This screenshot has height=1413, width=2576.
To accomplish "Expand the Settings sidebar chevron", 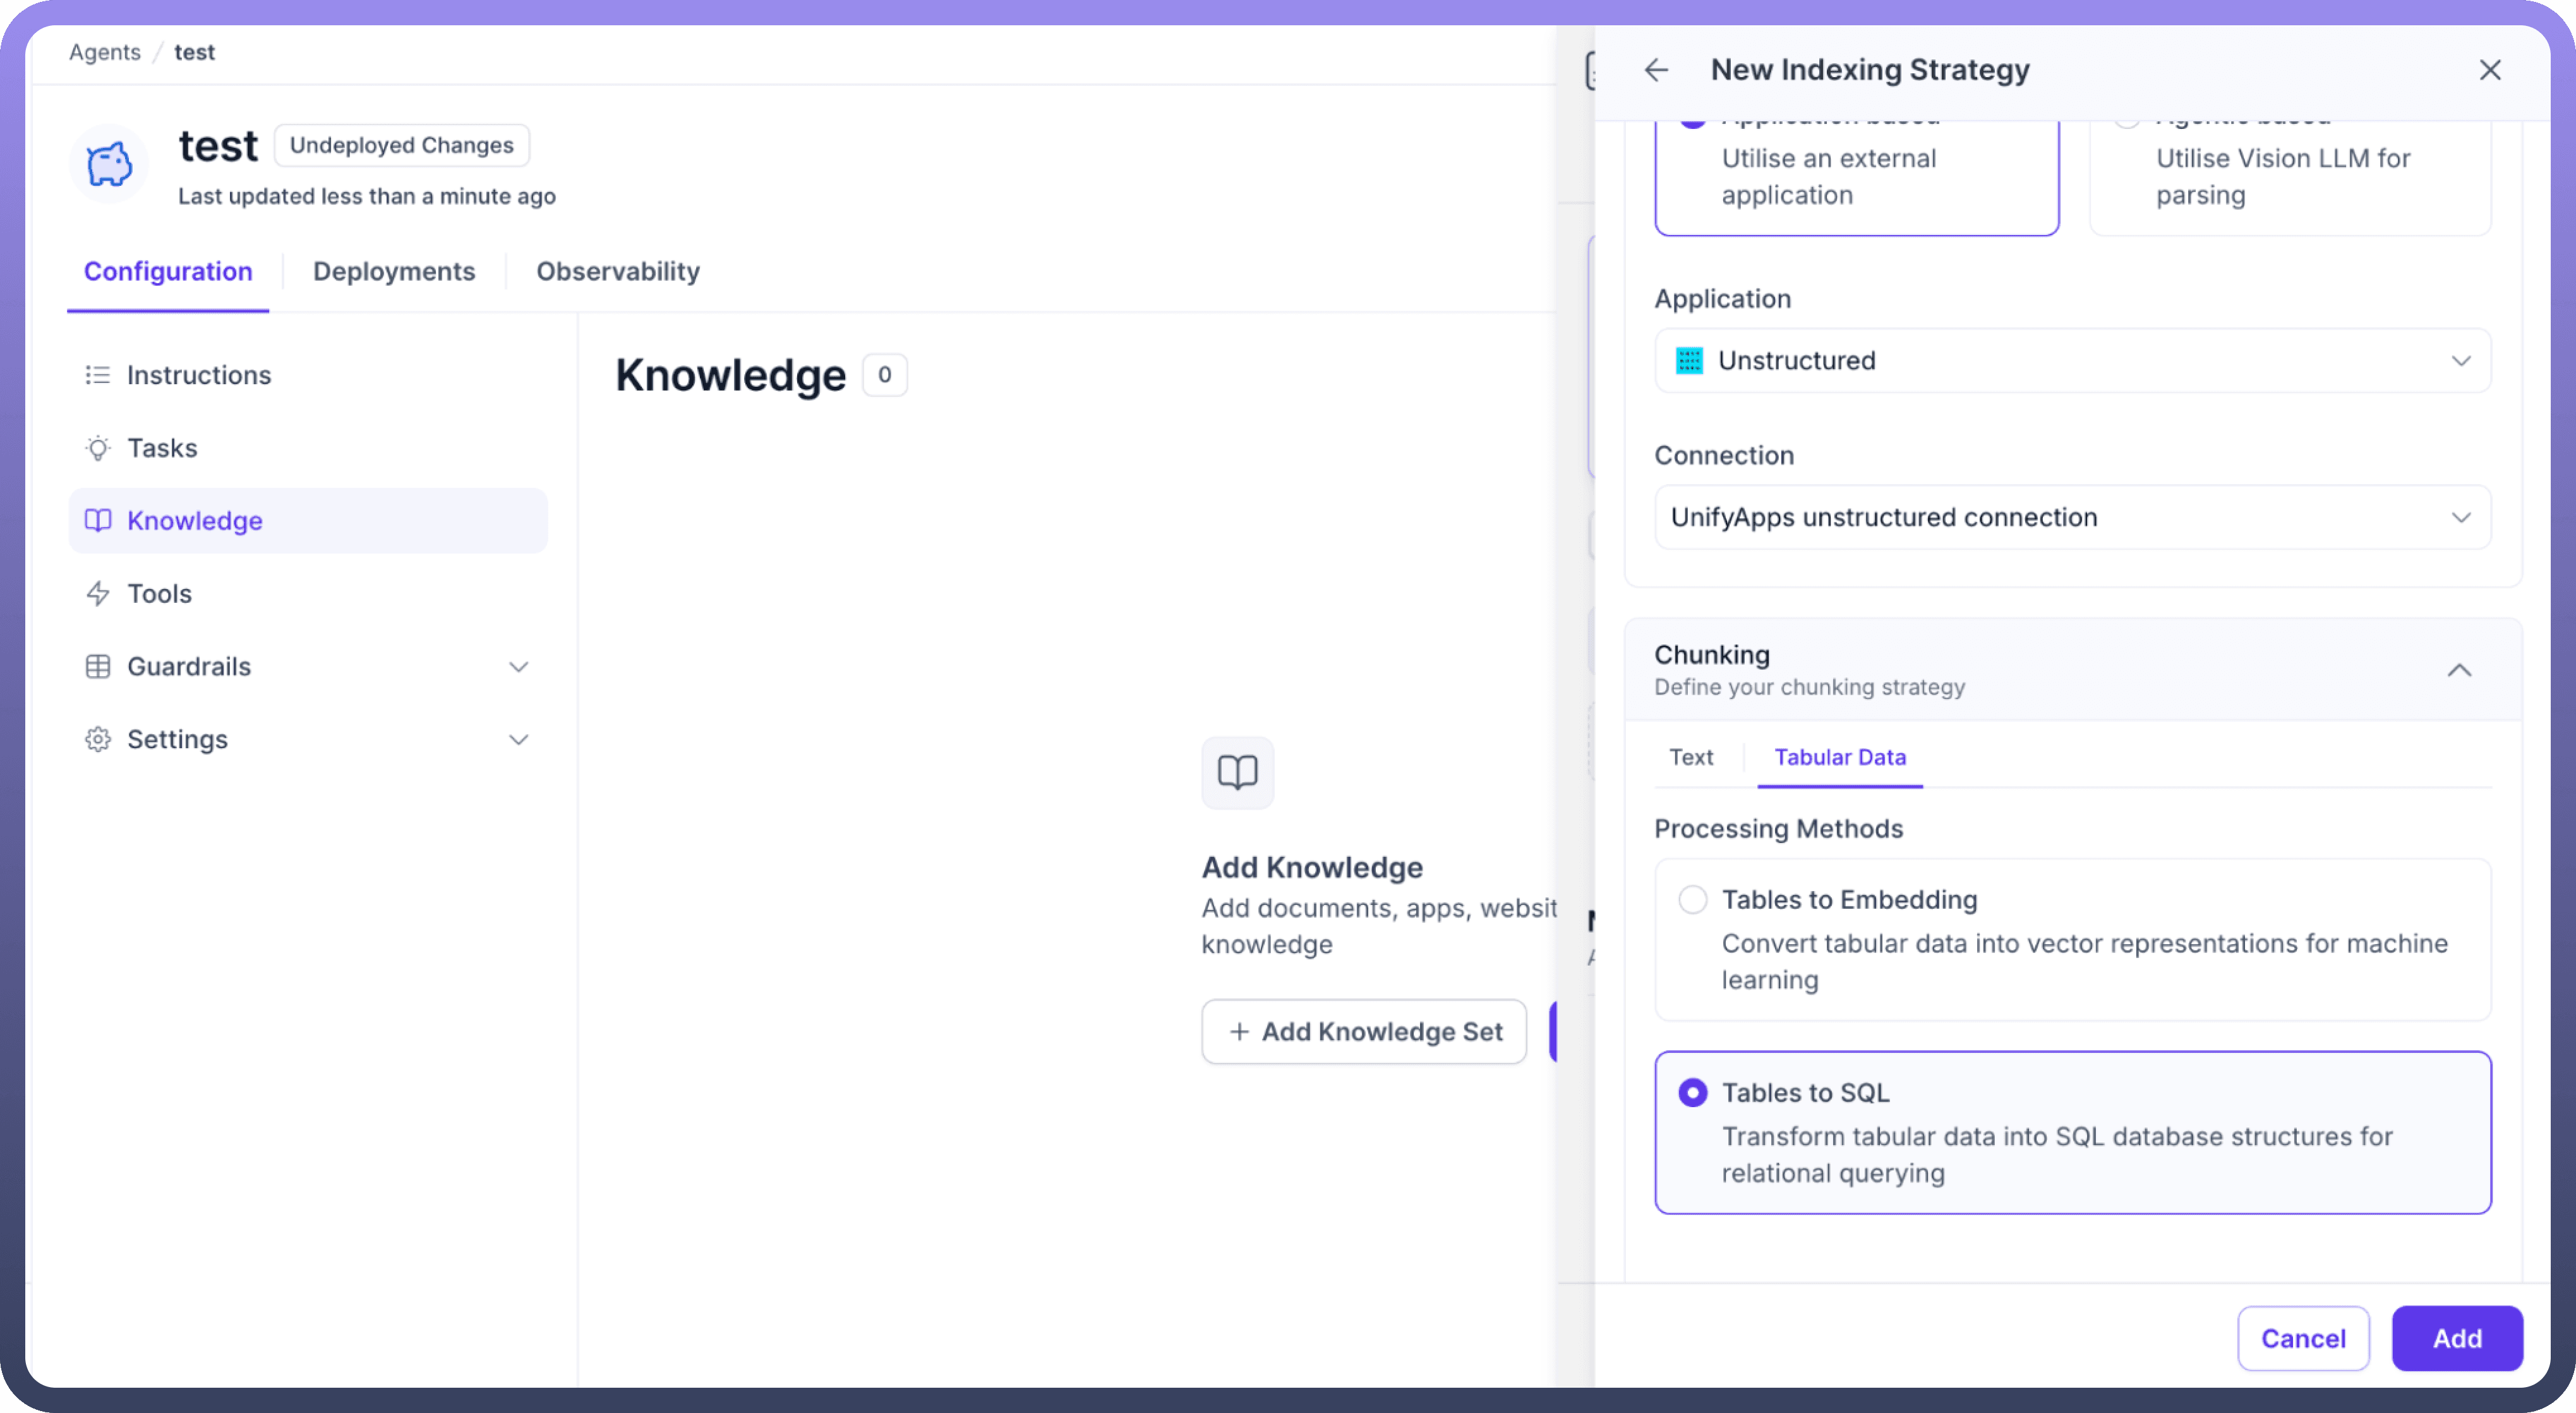I will pyautogui.click(x=518, y=739).
